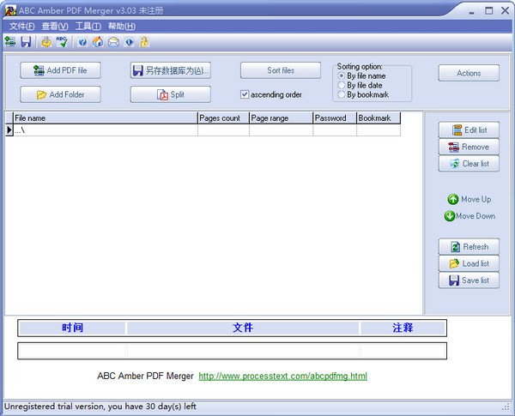
Task: Click the Bookmark column header
Action: (x=379, y=118)
